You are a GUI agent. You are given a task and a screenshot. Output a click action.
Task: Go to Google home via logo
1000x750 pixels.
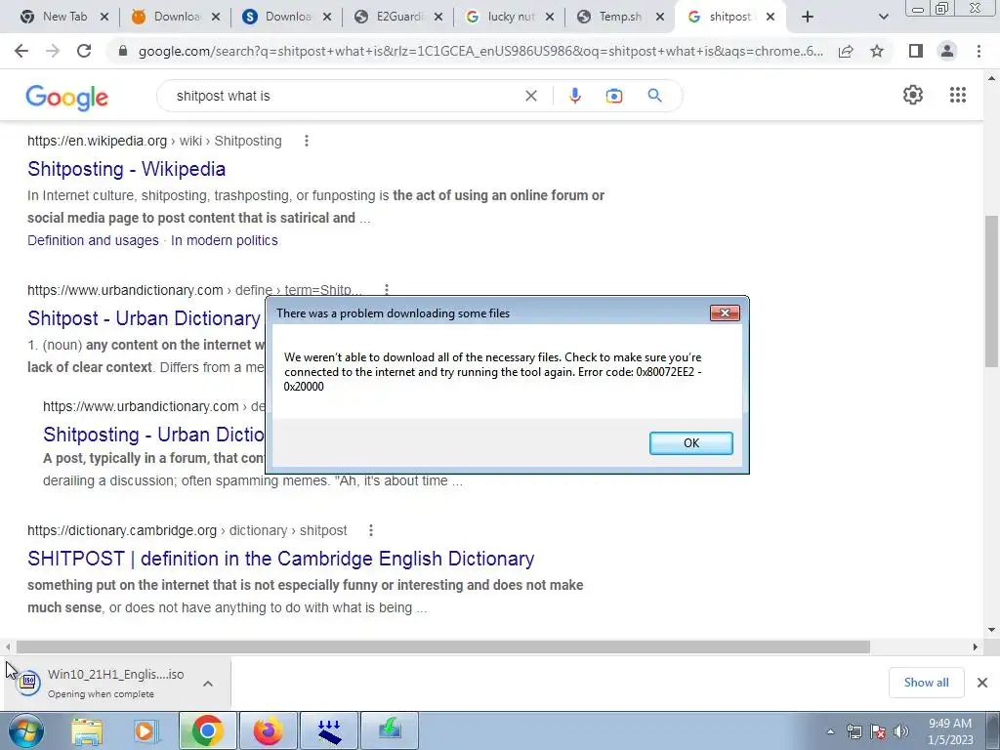67,97
